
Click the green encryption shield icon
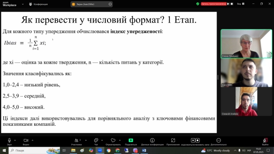tap(198, 4)
